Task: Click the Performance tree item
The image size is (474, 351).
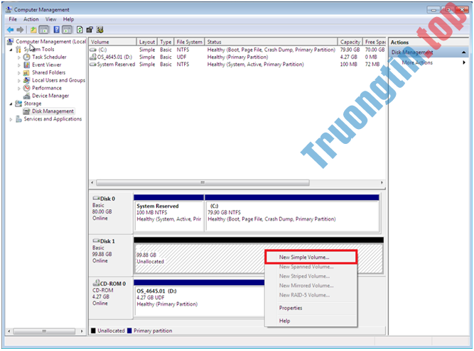Action: click(x=46, y=88)
